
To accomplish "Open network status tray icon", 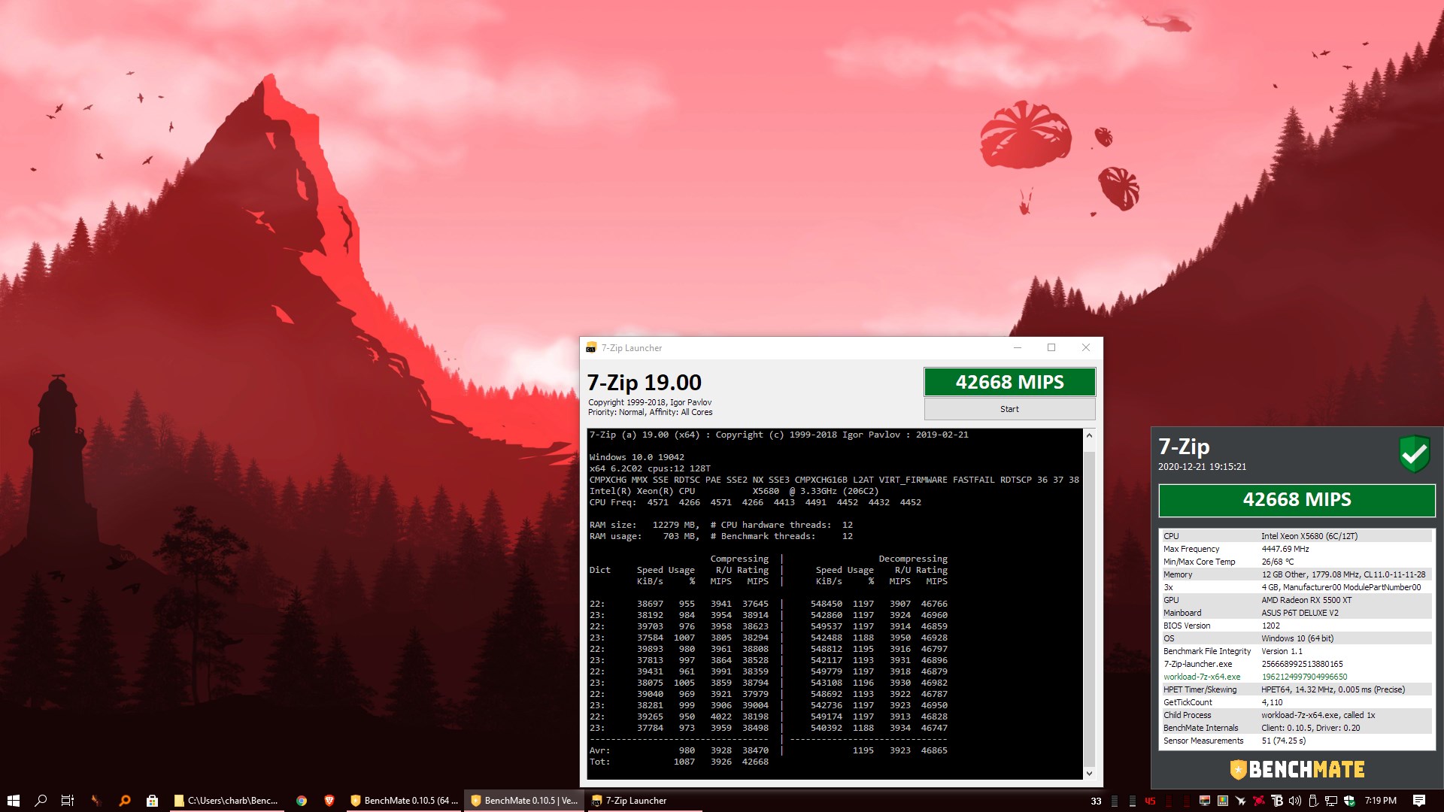I will (1331, 801).
